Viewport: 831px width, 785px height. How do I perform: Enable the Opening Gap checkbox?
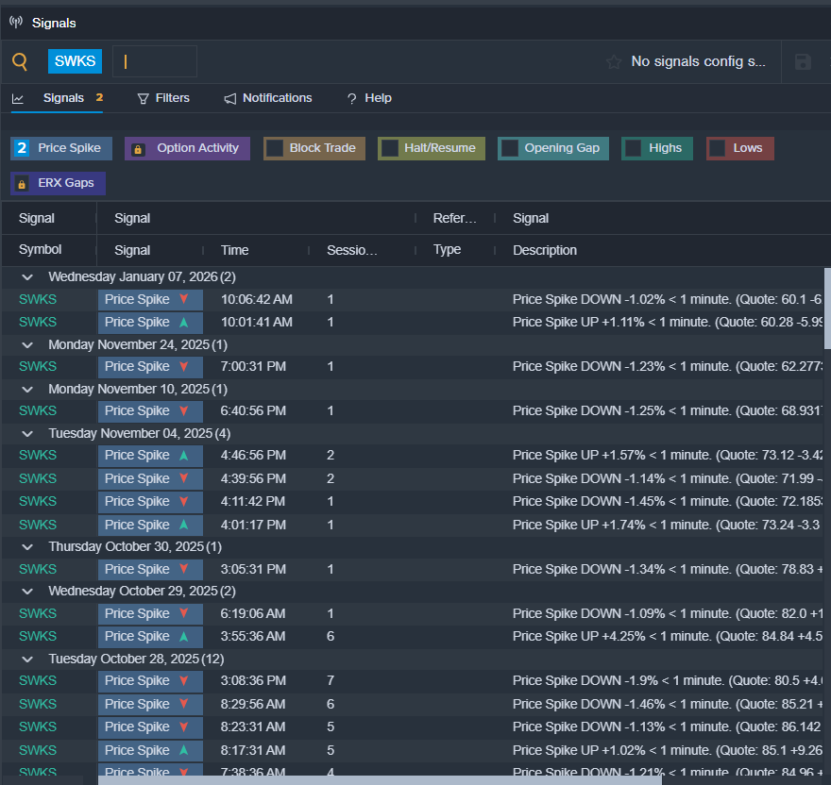pyautogui.click(x=510, y=148)
